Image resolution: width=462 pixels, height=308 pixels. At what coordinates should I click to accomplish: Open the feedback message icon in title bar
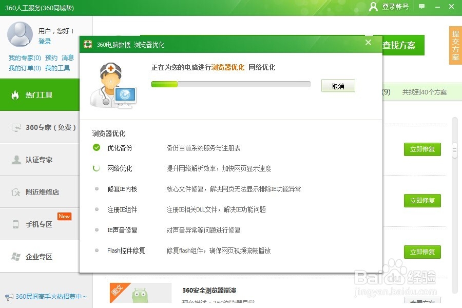(421, 6)
